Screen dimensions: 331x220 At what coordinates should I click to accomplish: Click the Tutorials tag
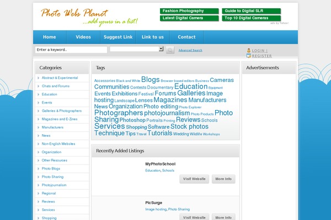point(160,133)
